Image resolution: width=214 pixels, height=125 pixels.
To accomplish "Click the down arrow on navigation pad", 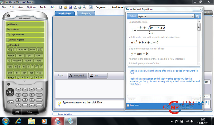I will click(10, 95).
